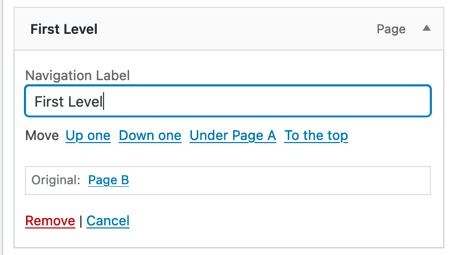
Task: Focus the Navigation Label text field
Action: pos(227,101)
